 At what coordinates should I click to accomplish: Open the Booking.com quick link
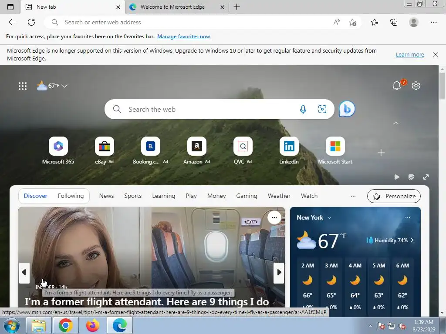click(150, 150)
